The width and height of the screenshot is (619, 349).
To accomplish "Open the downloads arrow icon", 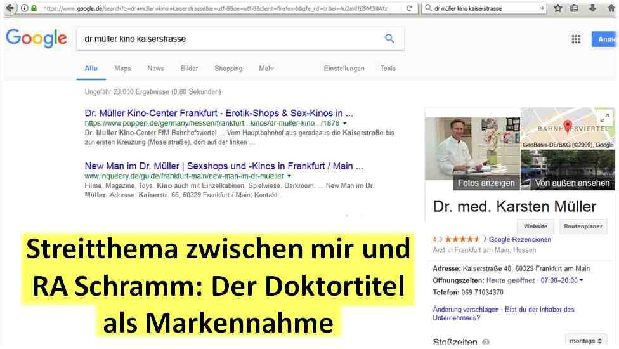I will (x=592, y=8).
